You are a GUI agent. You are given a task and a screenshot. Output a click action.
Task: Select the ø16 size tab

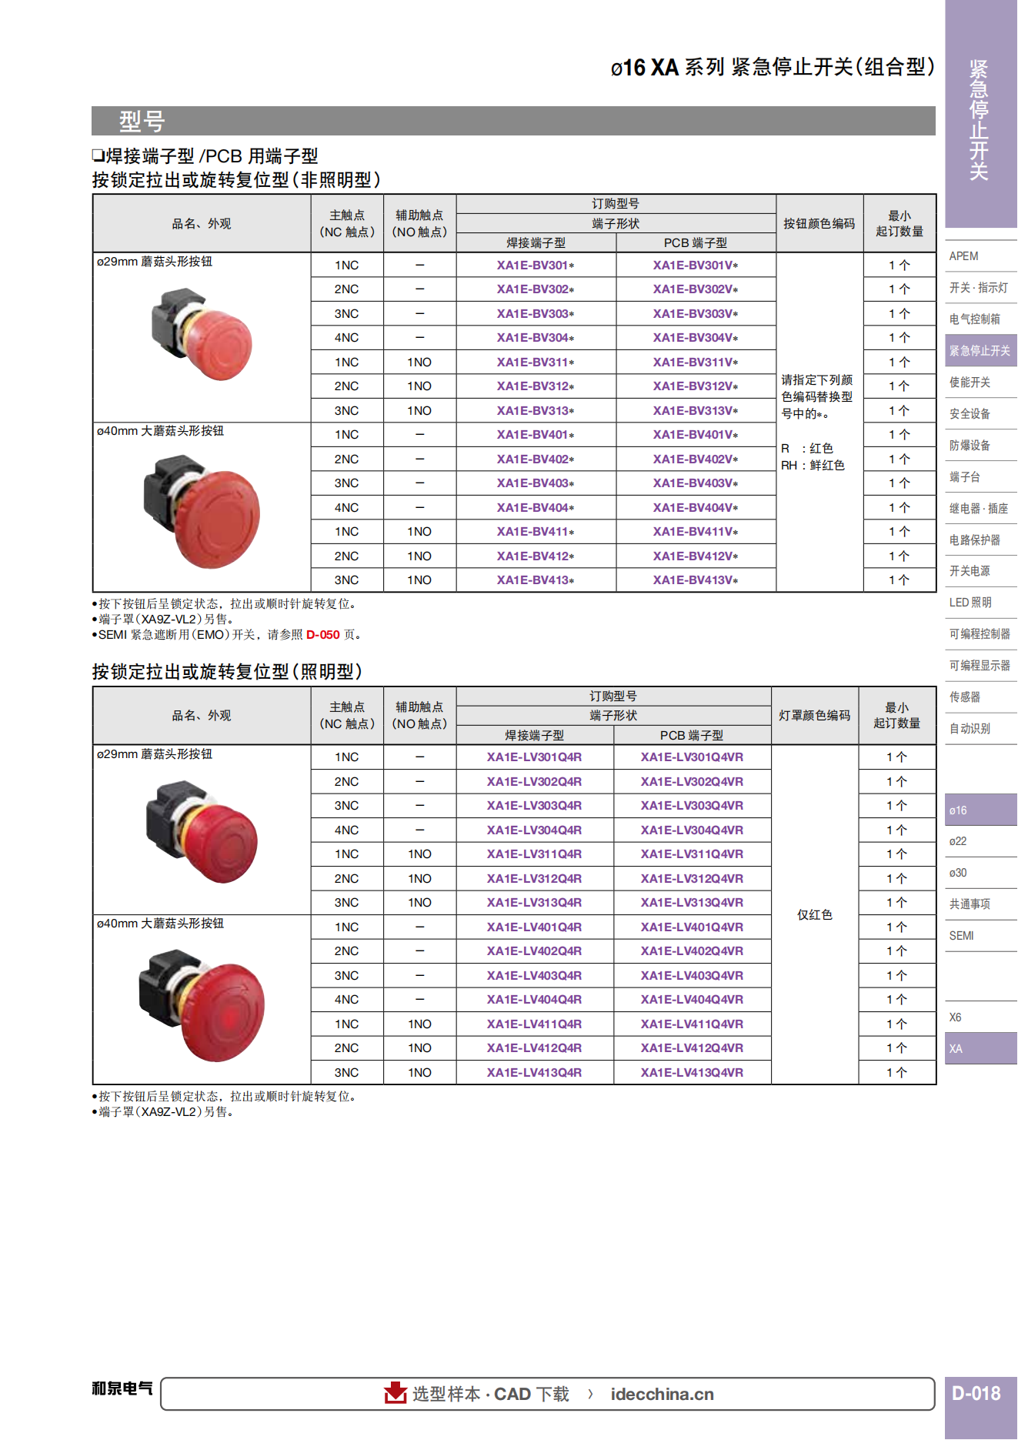(981, 810)
